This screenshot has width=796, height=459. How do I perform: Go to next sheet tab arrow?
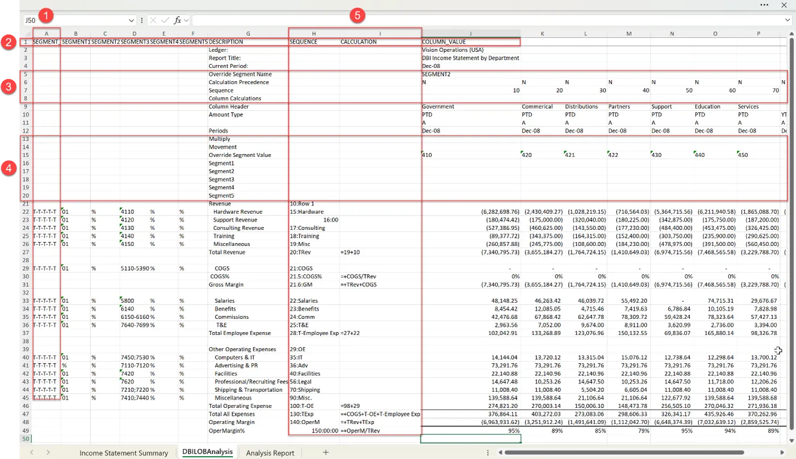[x=48, y=452]
